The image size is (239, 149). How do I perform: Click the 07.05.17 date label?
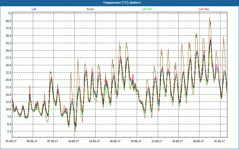tap(53, 141)
